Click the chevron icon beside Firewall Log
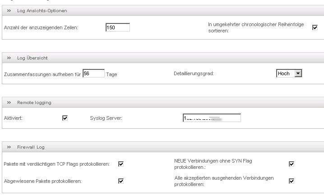324x195 pixels. (x=9, y=147)
